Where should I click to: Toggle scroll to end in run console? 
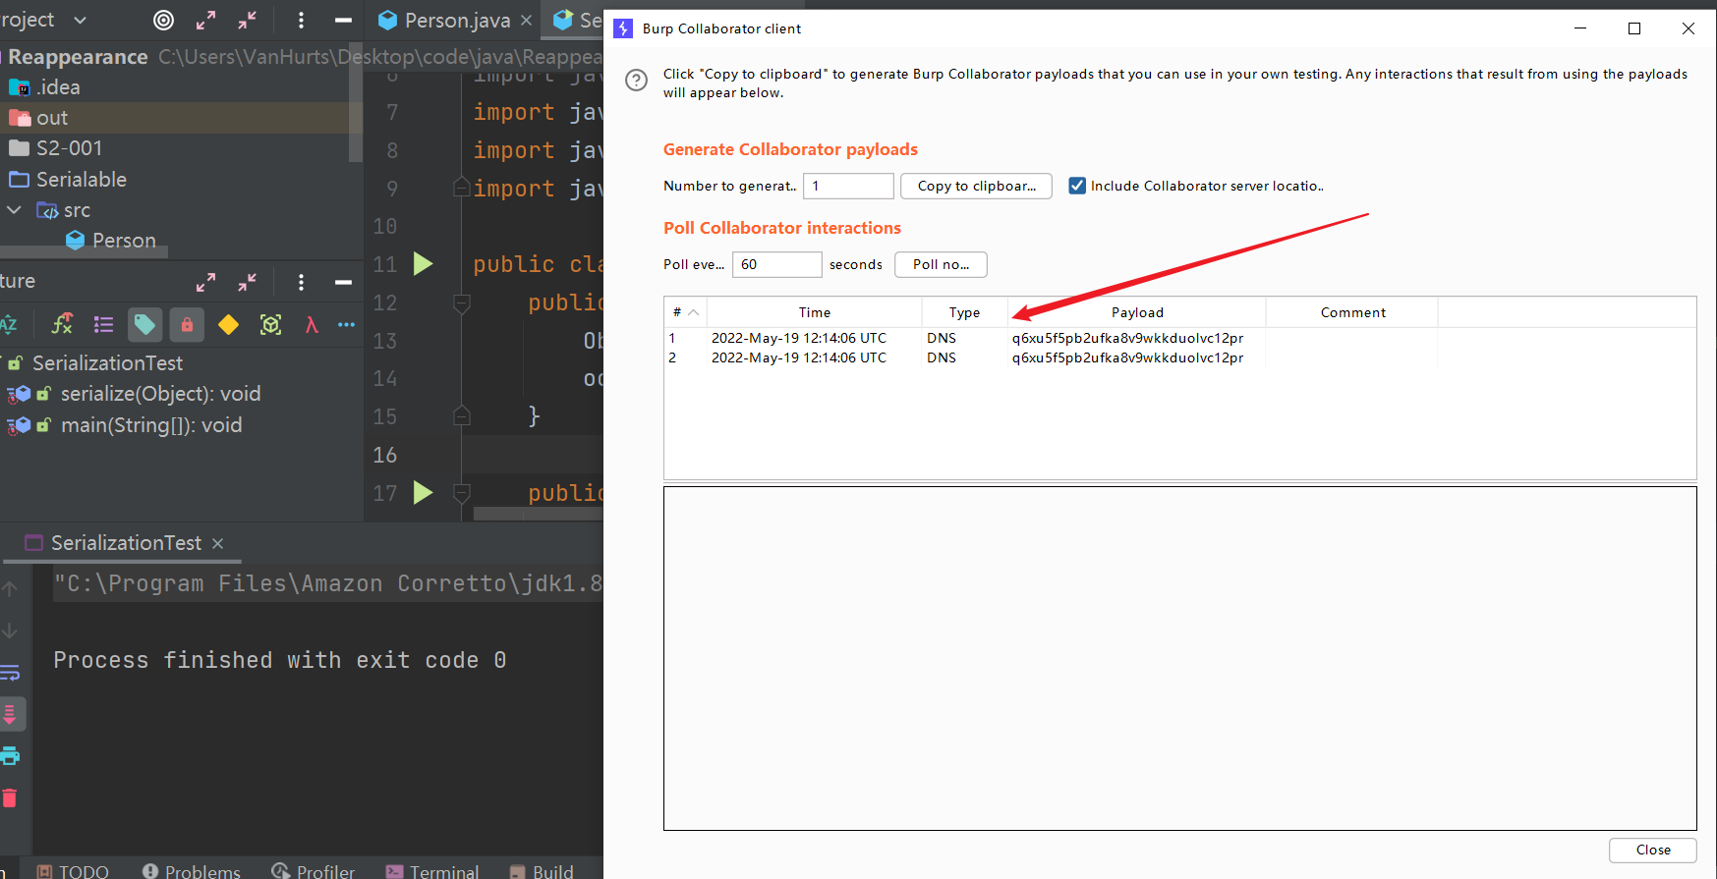point(10,714)
